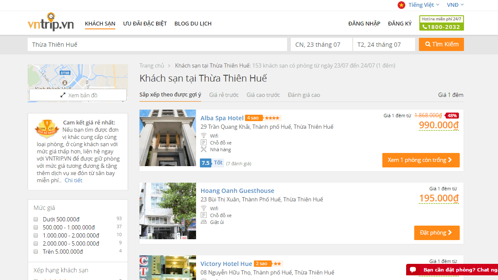Image resolution: width=498 pixels, height=280 pixels.
Task: Open the Tiếng Việt language dropdown
Action: pyautogui.click(x=424, y=5)
